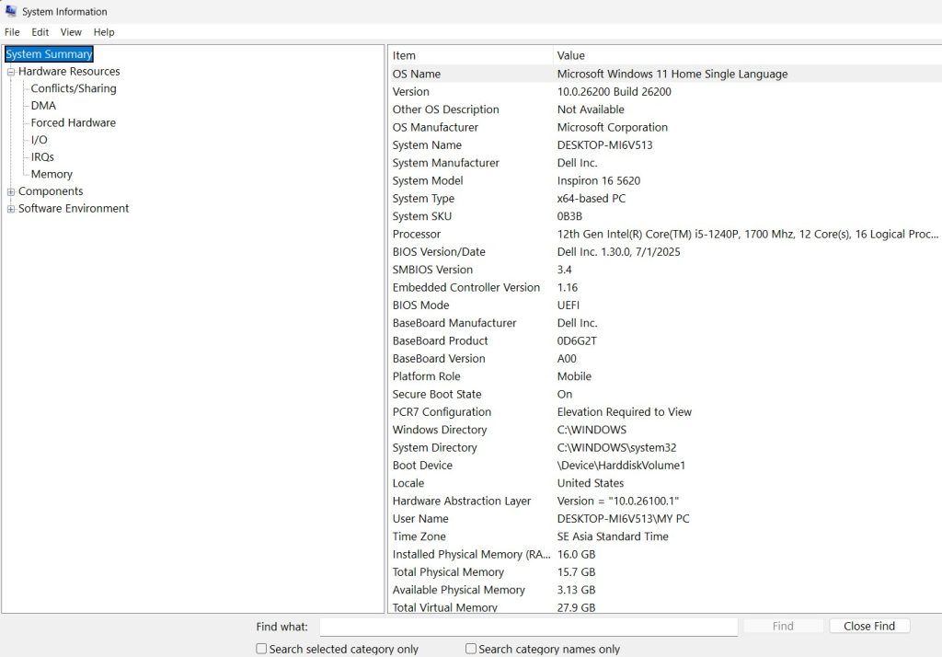Select System Type row
The width and height of the screenshot is (942, 657).
pos(665,199)
